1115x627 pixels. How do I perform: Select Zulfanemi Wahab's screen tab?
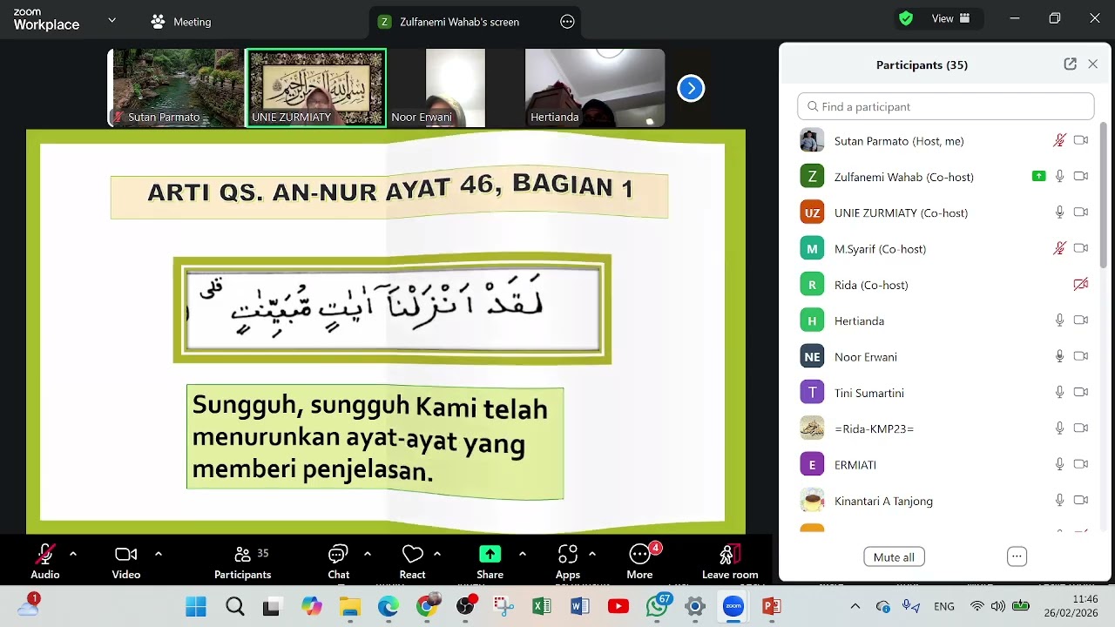pos(475,22)
